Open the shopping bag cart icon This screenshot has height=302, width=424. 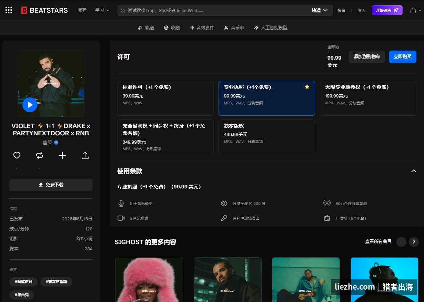(413, 10)
